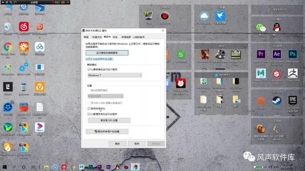Viewport: 305px width, 171px height.
Task: Open the blank document file on desktop
Action: coord(40,107)
